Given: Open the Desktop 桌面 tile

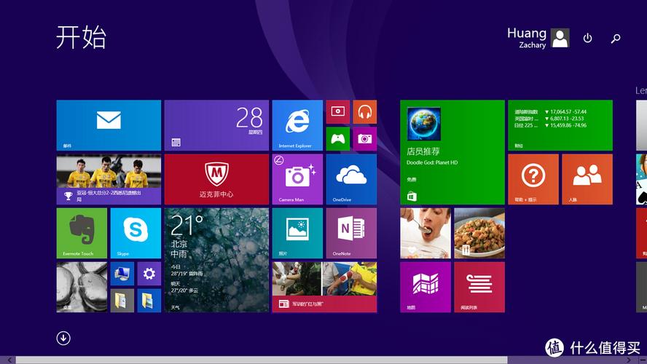Looking at the screenshot, I should click(82, 288).
